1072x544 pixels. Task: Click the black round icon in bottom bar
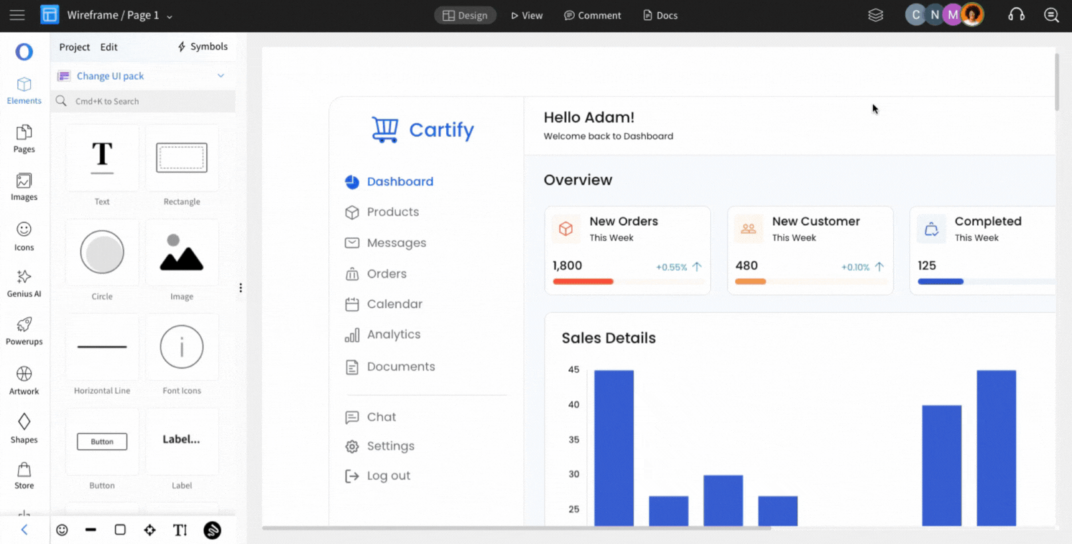[x=212, y=530]
